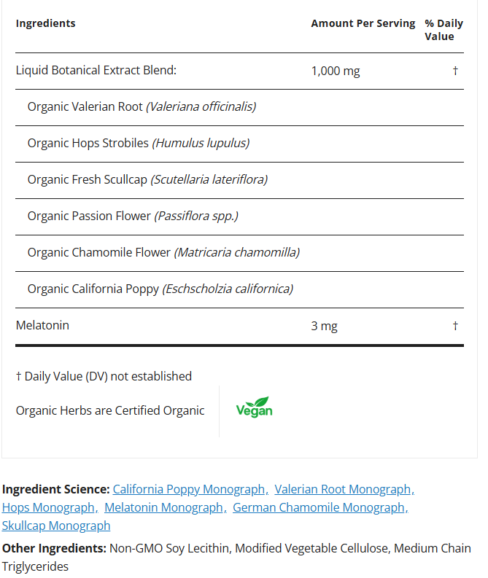This screenshot has width=488, height=578.
Task: Click the 1,000 mg amount value
Action: click(x=336, y=71)
